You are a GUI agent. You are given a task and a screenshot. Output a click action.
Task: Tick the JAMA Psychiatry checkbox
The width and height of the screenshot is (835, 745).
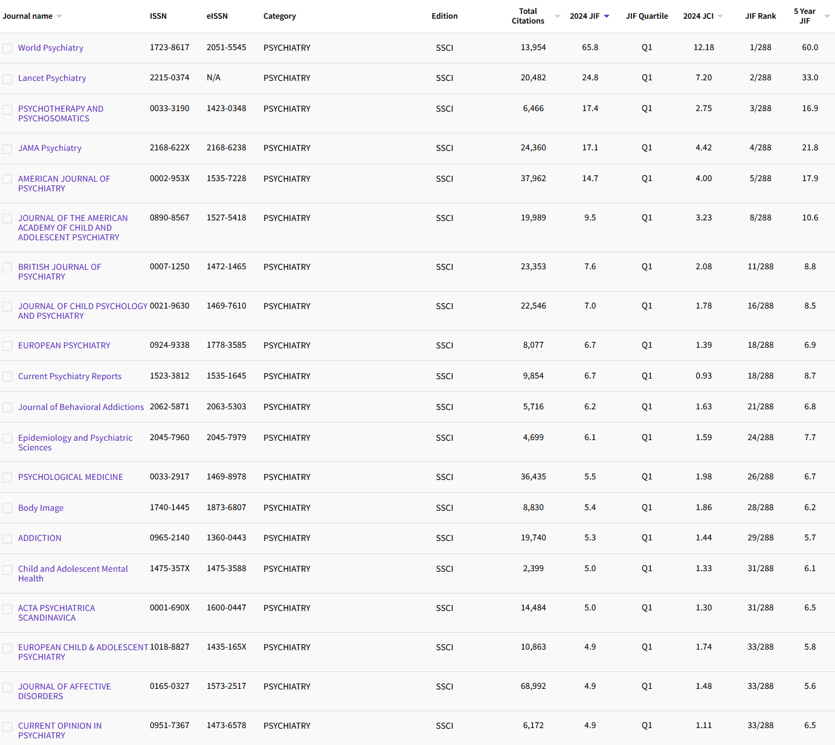7,149
